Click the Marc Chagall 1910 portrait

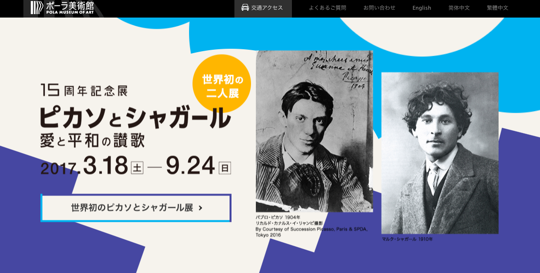click(x=440, y=153)
